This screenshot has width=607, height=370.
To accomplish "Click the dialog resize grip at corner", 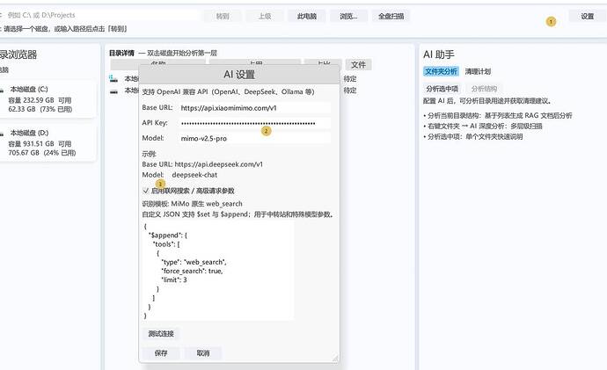I will point(335,358).
